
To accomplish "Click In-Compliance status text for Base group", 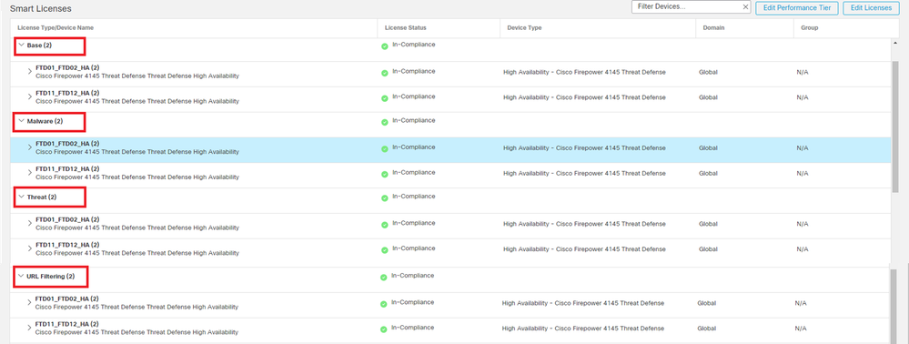I will [413, 45].
